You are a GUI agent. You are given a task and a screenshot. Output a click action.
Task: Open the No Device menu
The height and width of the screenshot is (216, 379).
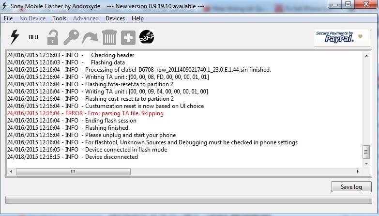[32, 18]
